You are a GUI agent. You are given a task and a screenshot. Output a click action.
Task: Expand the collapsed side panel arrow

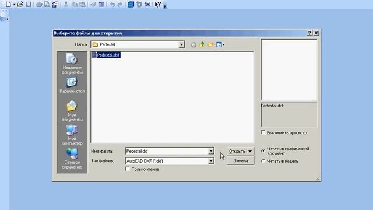pos(6,19)
